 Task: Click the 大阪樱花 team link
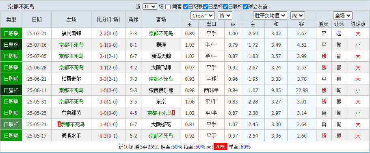point(161,125)
